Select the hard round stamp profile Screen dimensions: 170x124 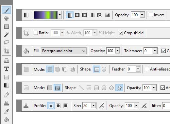coord(58,106)
